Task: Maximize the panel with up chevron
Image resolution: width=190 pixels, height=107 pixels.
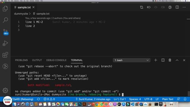Action: coord(177,60)
